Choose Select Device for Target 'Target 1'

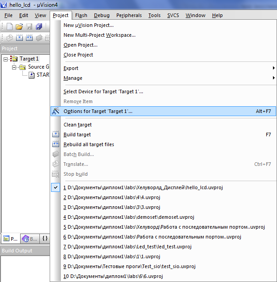pos(163,91)
